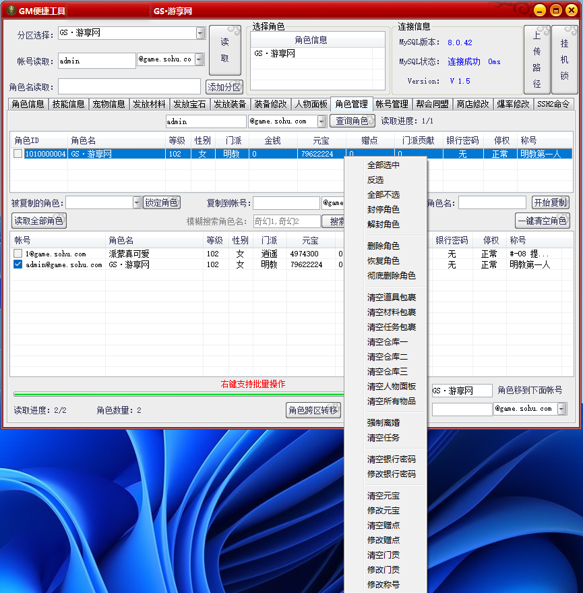Click 修改元宝 in the context menu

[x=383, y=511]
